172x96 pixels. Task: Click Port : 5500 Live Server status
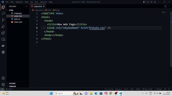coord(147,89)
